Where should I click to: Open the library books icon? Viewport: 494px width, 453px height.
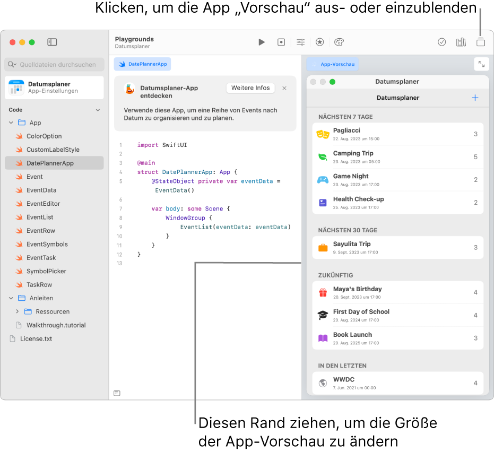click(461, 42)
